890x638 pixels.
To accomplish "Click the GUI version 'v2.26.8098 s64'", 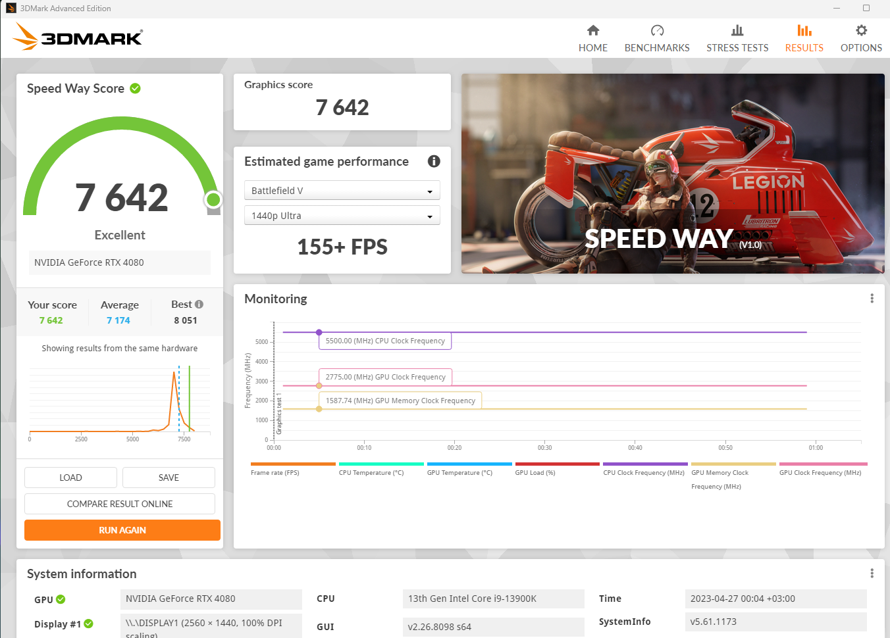I will [x=494, y=627].
